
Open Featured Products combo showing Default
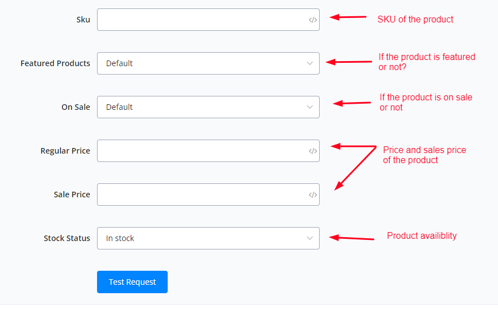(x=202, y=63)
